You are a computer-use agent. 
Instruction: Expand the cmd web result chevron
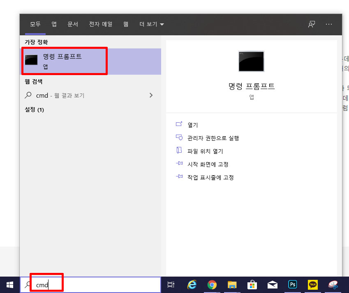pos(151,95)
